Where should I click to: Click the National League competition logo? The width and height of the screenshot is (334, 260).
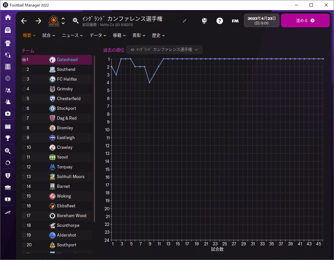[x=54, y=21]
